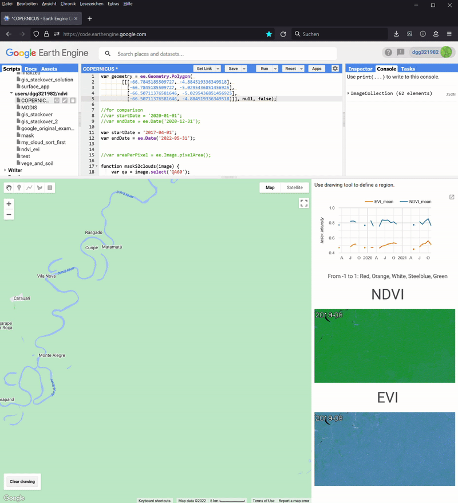Viewport: 458px width, 503px height.
Task: Collapse the users/dgg321982/ndvi repository folder
Action: click(x=11, y=93)
